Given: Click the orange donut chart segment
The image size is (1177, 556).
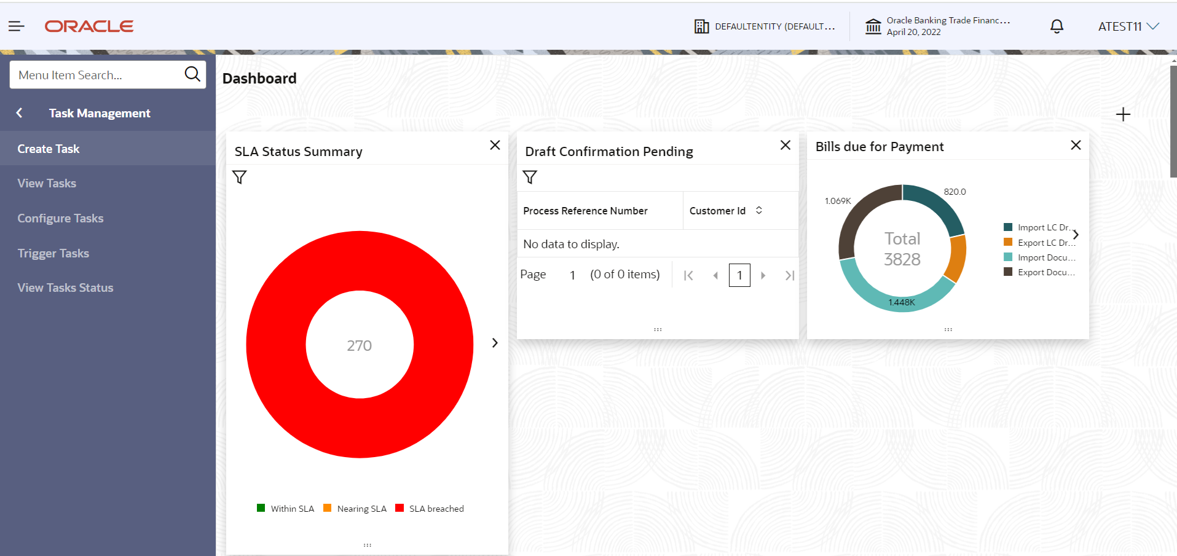Looking at the screenshot, I should coord(957,258).
